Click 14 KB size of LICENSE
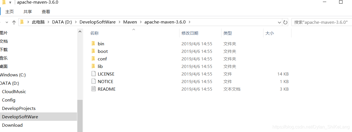Viewport: 352px width, 132px height. [283, 74]
